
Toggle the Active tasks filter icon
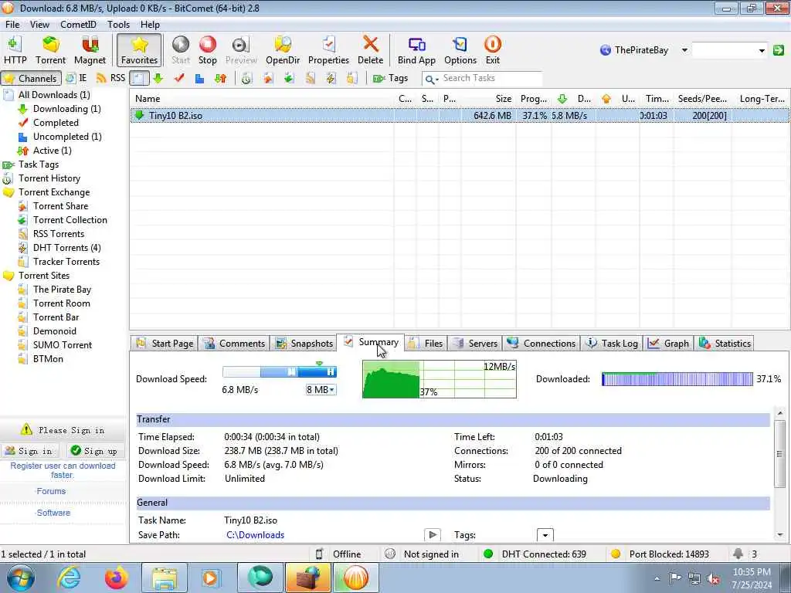pos(220,78)
